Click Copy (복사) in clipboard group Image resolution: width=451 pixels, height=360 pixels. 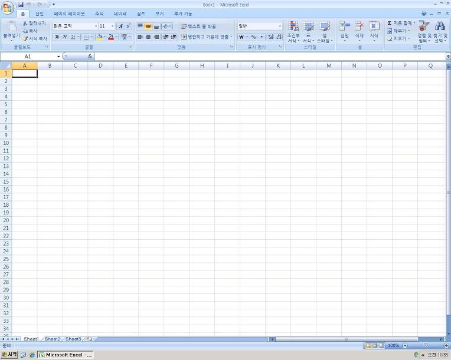(x=30, y=31)
